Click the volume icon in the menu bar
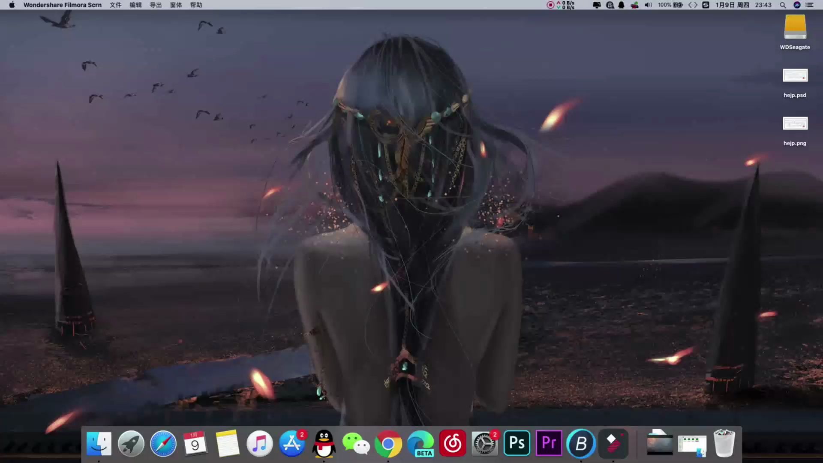 (x=648, y=5)
